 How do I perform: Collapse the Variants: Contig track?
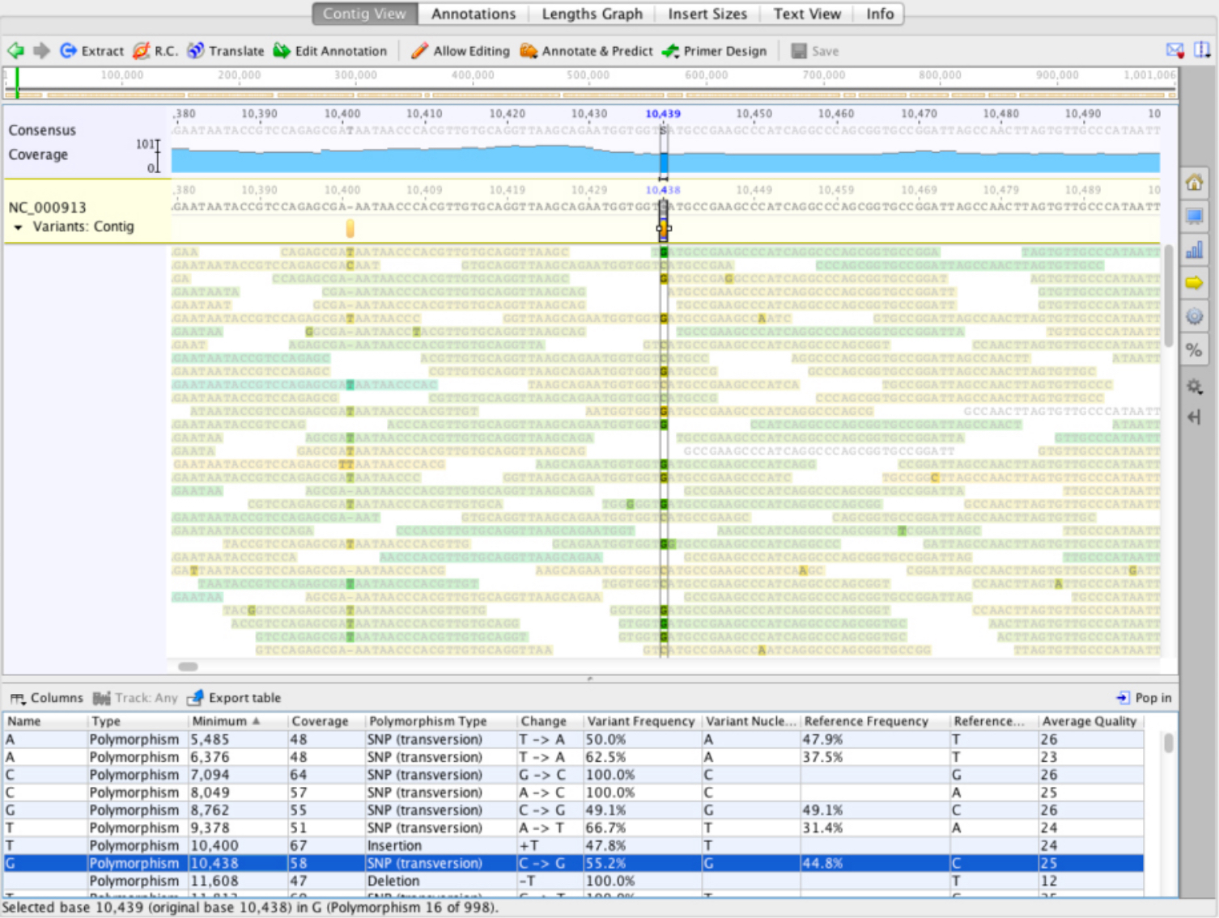(18, 227)
